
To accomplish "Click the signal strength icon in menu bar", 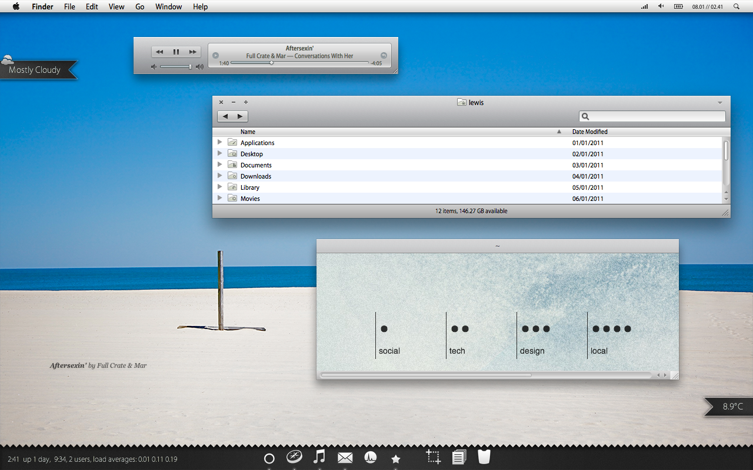I will click(644, 6).
